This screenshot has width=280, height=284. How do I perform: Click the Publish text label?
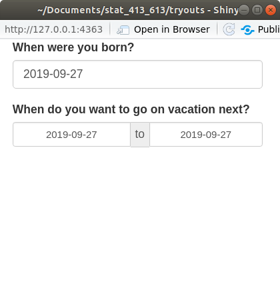coord(269,29)
